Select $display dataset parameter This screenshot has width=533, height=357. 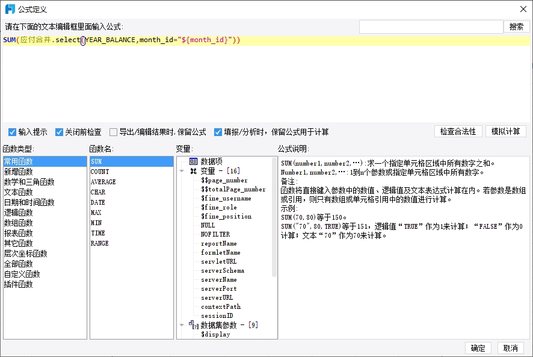pos(215,334)
